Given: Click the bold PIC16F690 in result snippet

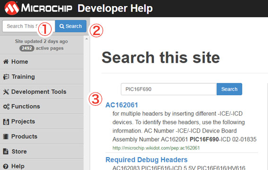Looking at the screenshot, I should coord(204,139).
